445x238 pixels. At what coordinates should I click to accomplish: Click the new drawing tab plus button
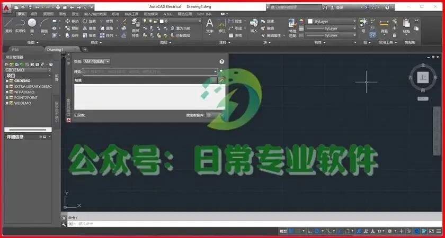click(85, 49)
